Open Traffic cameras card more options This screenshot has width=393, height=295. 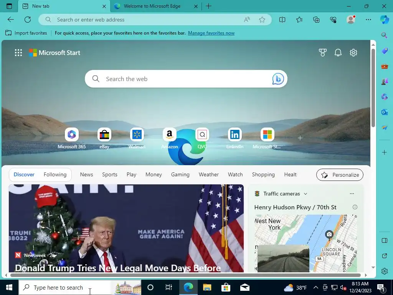point(352,194)
